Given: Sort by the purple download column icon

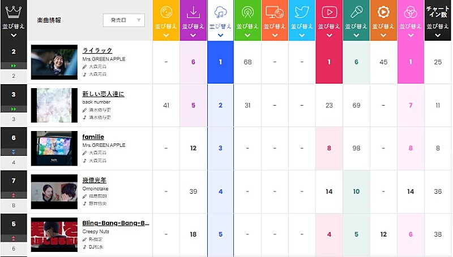Looking at the screenshot, I should tap(193, 12).
